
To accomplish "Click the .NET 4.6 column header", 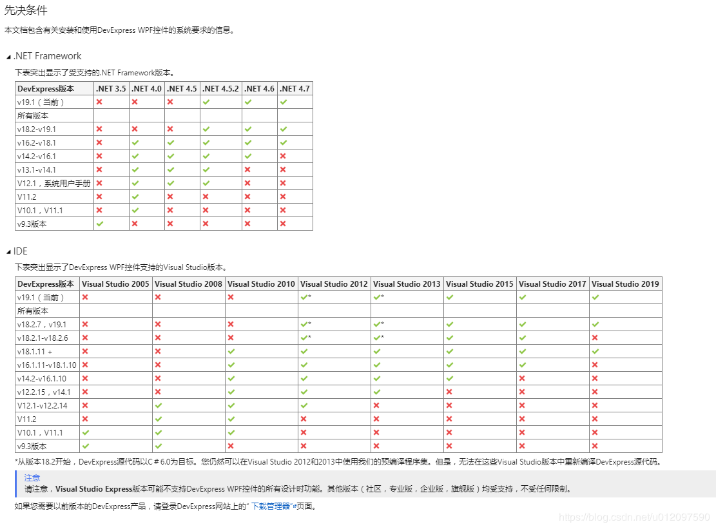I will (x=259, y=88).
